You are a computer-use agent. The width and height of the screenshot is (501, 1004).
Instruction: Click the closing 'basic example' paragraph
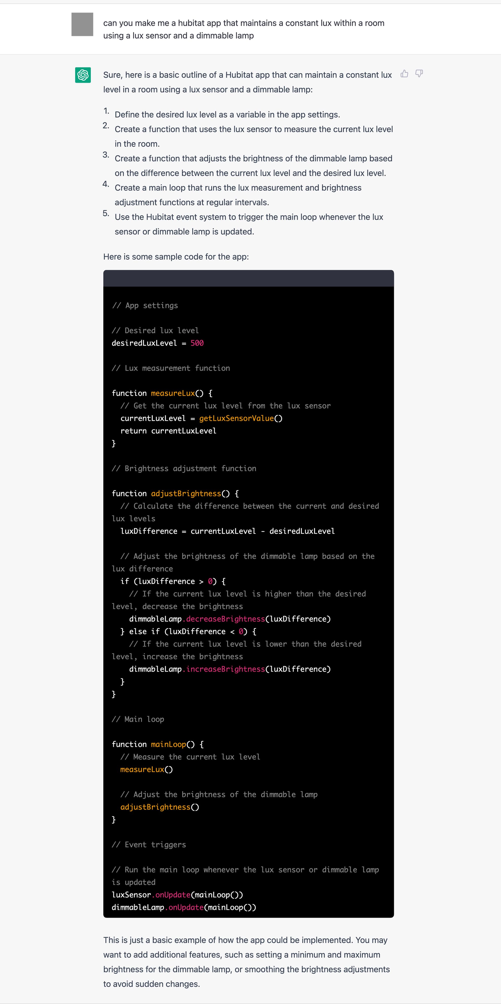[246, 962]
